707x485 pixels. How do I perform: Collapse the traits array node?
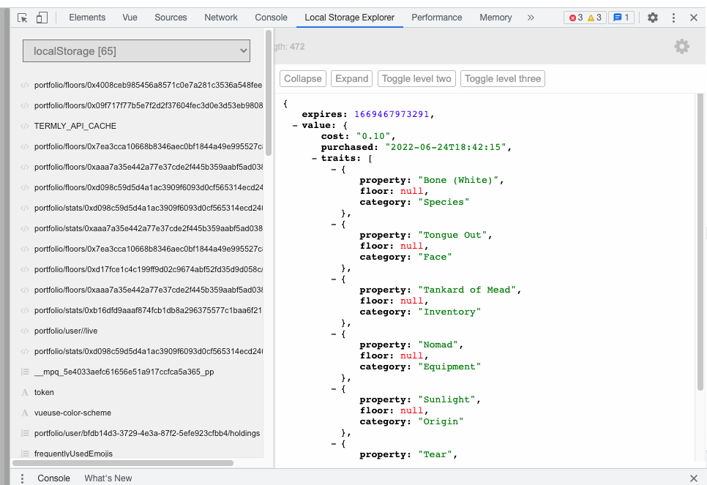pos(314,158)
